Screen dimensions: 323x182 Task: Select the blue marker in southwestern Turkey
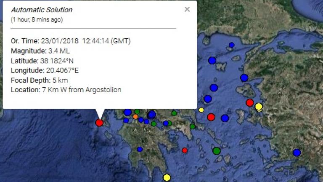297,153
